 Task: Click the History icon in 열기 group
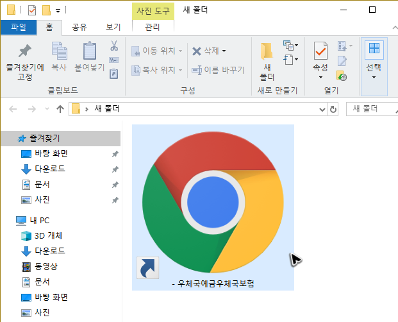(x=342, y=76)
